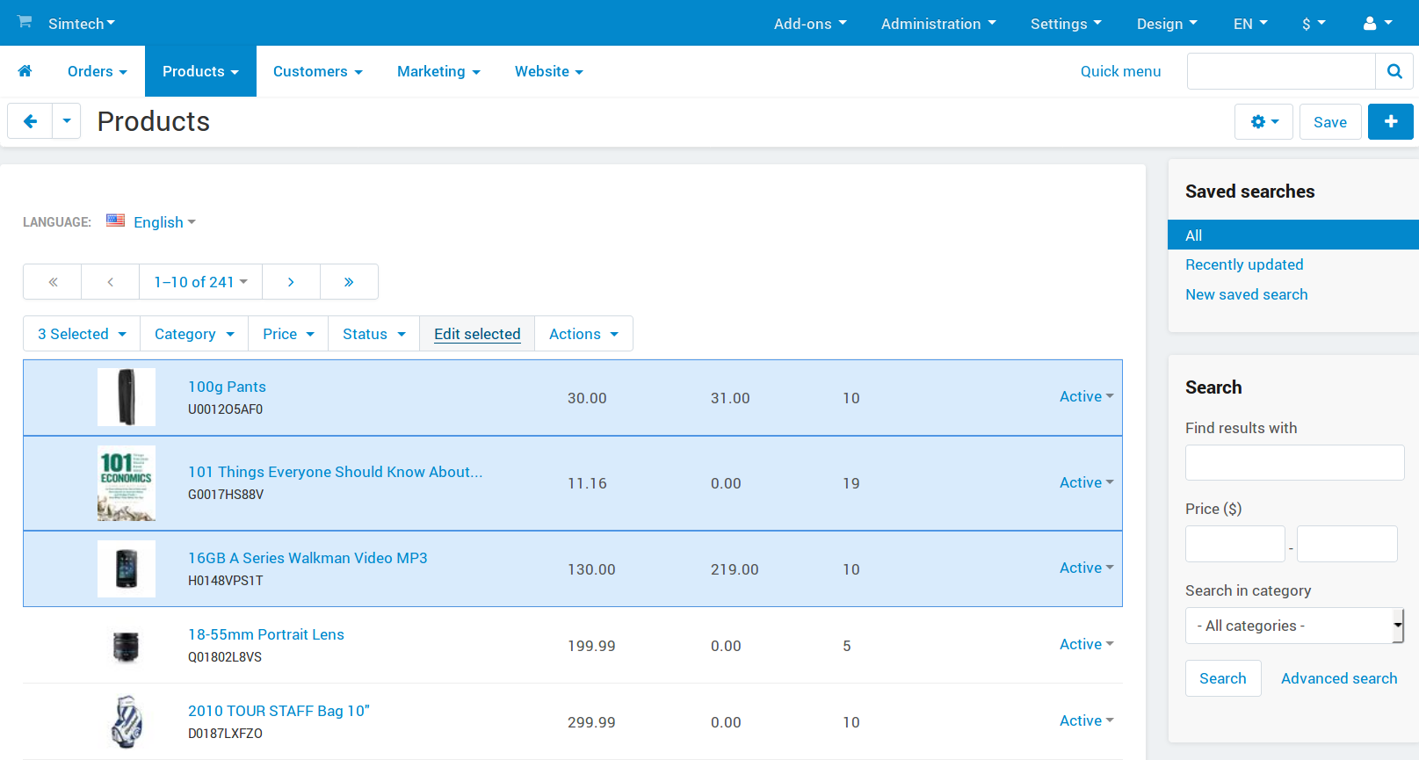
Task: Click the Save button
Action: coord(1330,122)
